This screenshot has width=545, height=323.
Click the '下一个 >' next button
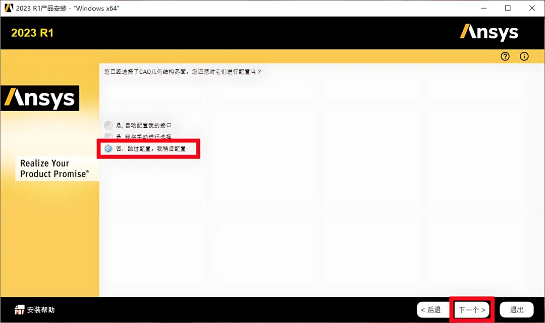coord(472,310)
